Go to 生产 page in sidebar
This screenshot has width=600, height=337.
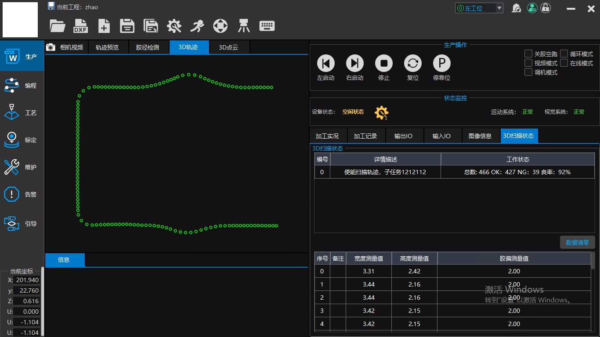pyautogui.click(x=22, y=56)
